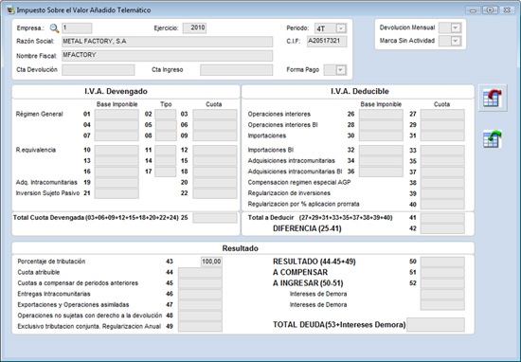Click box 47 Exportaciones field
Screen dimensions: 521x362
[x=200, y=305]
